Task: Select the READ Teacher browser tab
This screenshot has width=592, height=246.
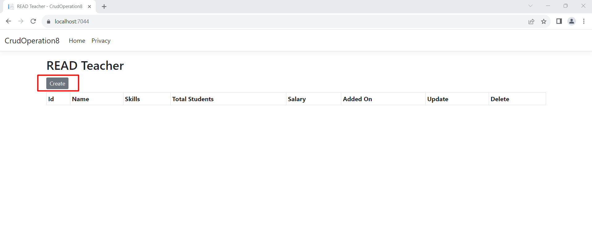Action: tap(49, 6)
